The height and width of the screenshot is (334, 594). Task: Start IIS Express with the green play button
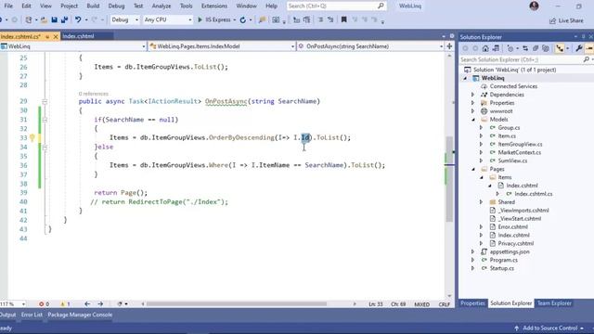pyautogui.click(x=200, y=19)
